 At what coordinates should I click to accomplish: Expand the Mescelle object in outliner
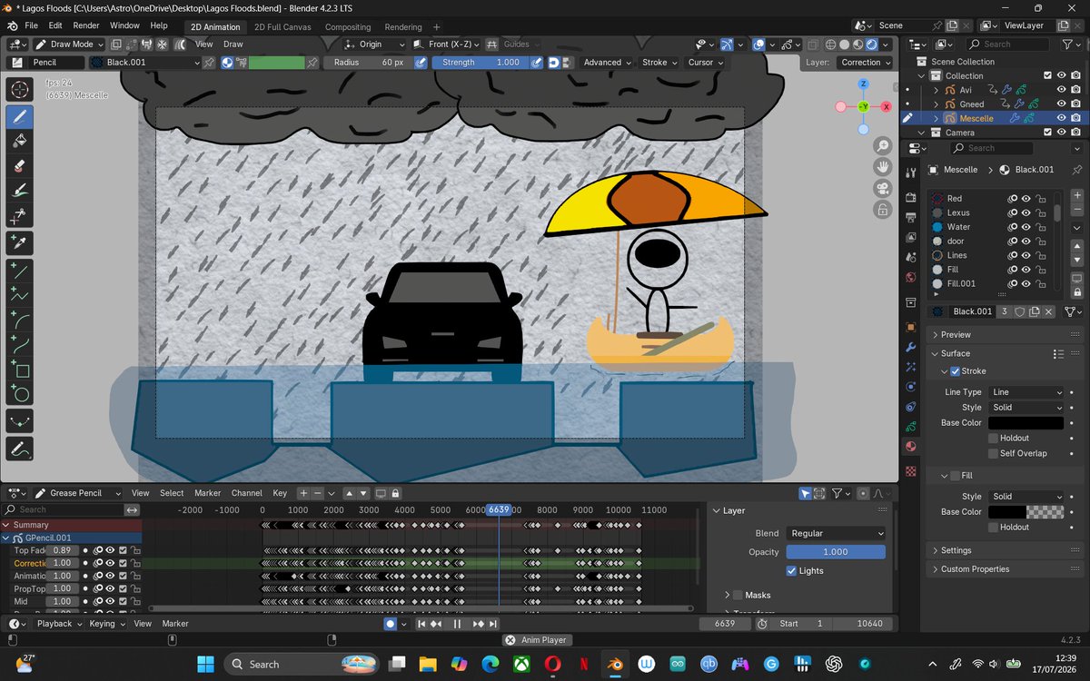click(x=935, y=118)
